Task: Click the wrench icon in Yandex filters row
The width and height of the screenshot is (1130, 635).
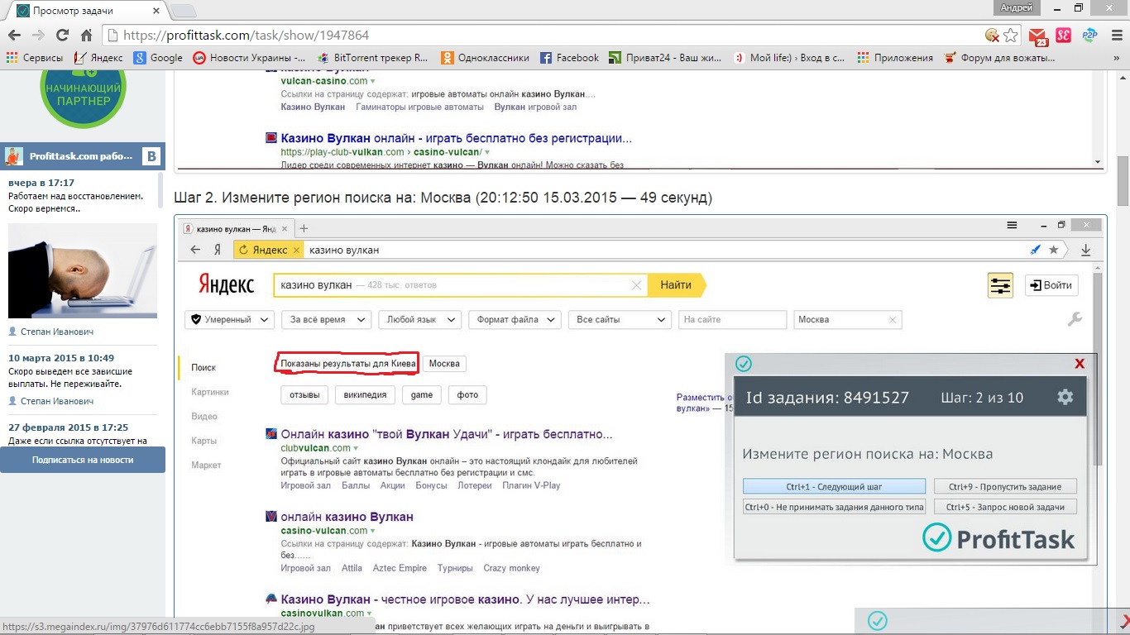Action: (x=1075, y=319)
